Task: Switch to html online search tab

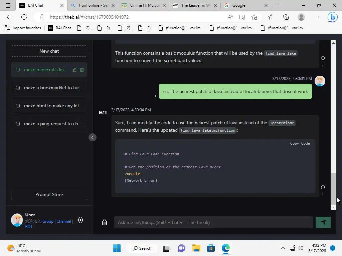Action: (x=93, y=5)
